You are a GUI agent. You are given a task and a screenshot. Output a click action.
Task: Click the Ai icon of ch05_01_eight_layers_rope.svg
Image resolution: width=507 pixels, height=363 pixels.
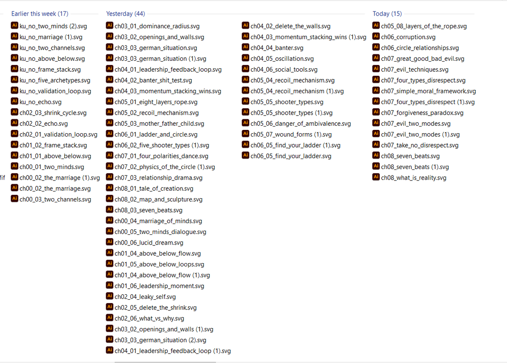[109, 102]
